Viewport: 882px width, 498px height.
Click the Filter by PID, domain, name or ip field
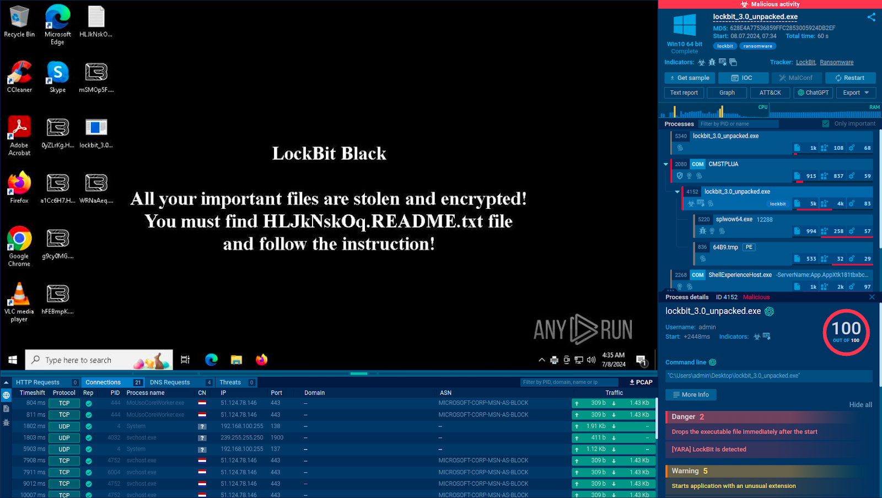[x=569, y=382]
